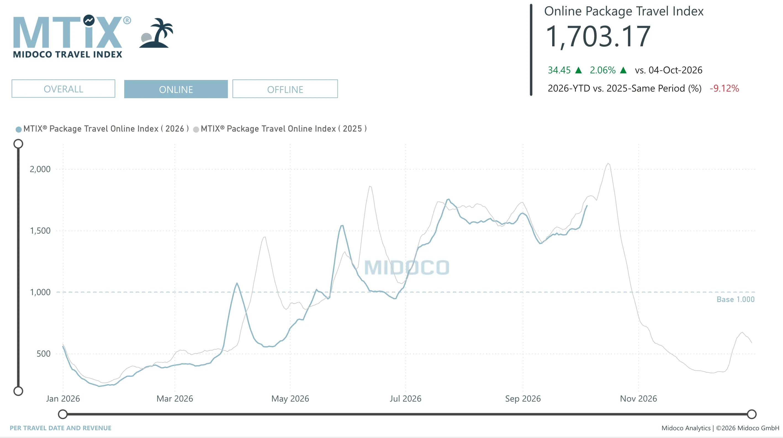Click the 2,000 y-axis label
The height and width of the screenshot is (438, 783).
[x=40, y=169]
